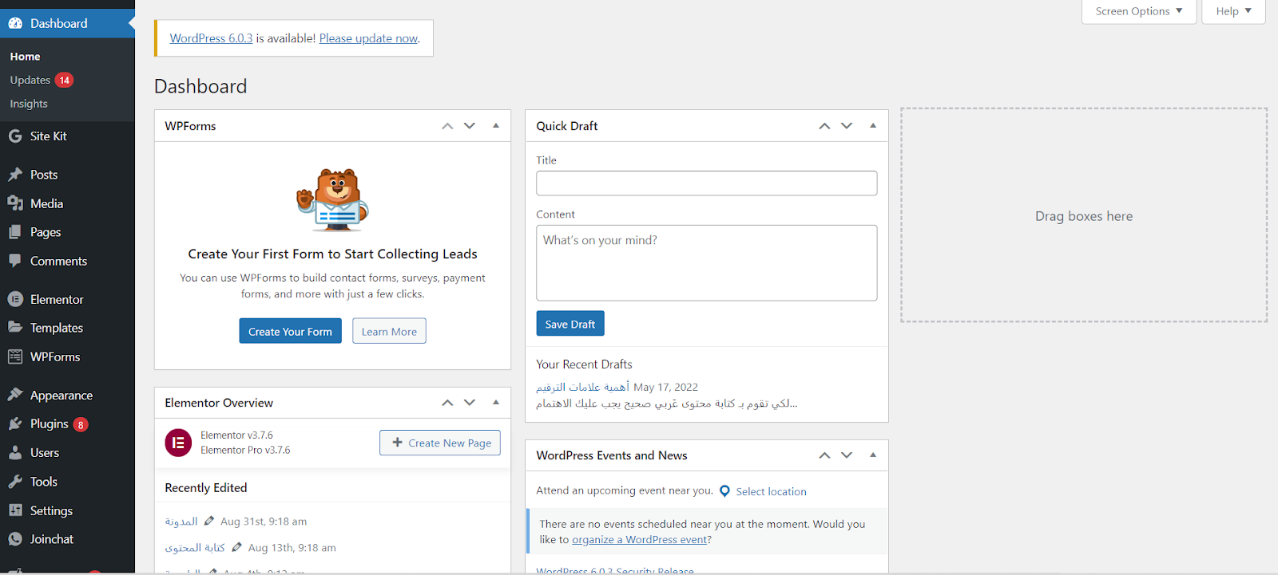Open recently edited page المدونة

tap(181, 522)
